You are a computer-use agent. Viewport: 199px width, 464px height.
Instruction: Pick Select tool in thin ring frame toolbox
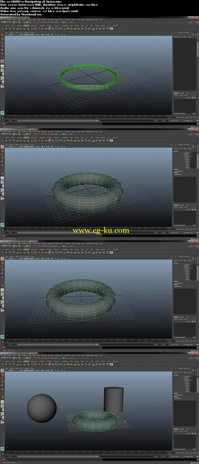pyautogui.click(x=2, y=35)
